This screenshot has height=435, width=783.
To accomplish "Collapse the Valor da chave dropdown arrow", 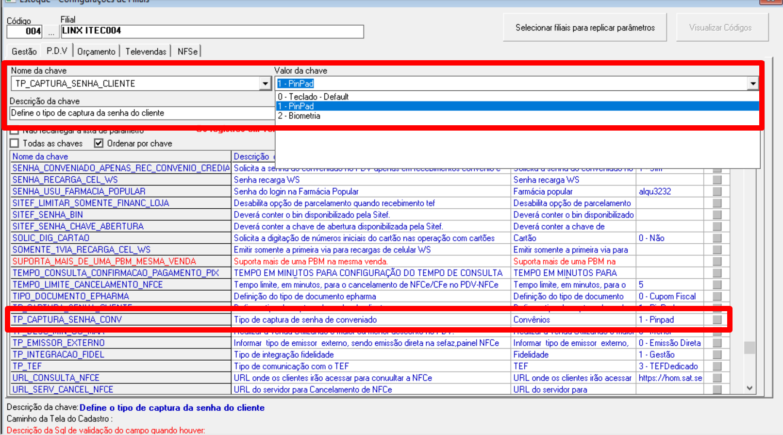I will (752, 84).
